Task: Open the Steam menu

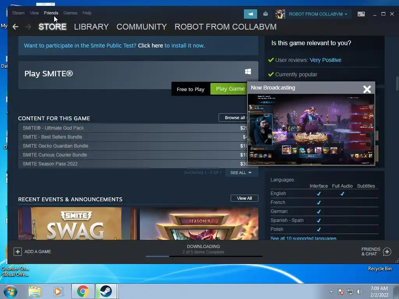Action: 18,13
